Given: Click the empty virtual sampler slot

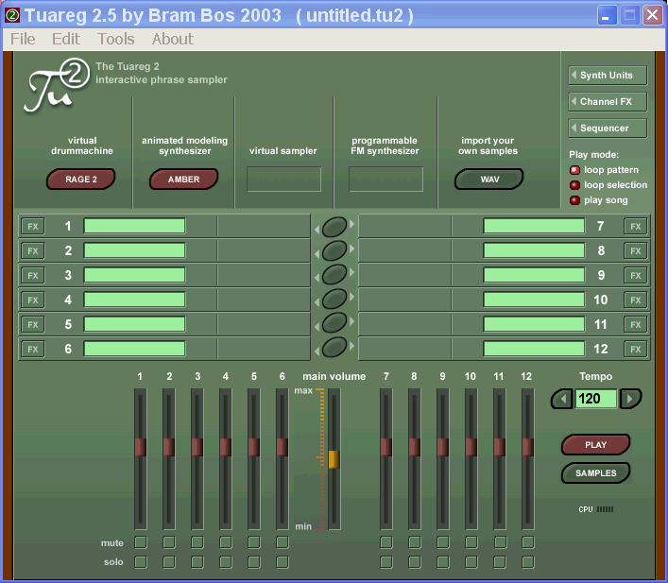Looking at the screenshot, I should [283, 179].
